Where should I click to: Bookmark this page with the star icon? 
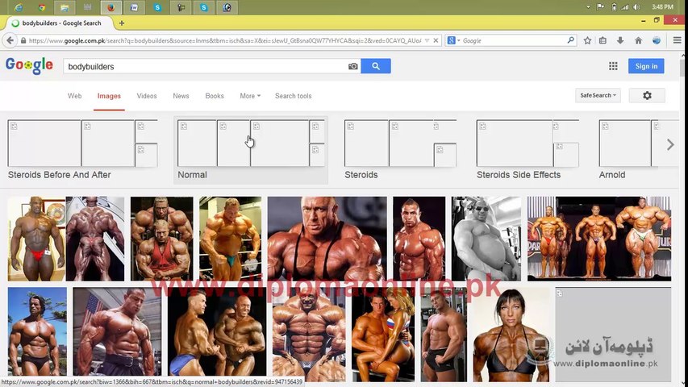pos(587,40)
